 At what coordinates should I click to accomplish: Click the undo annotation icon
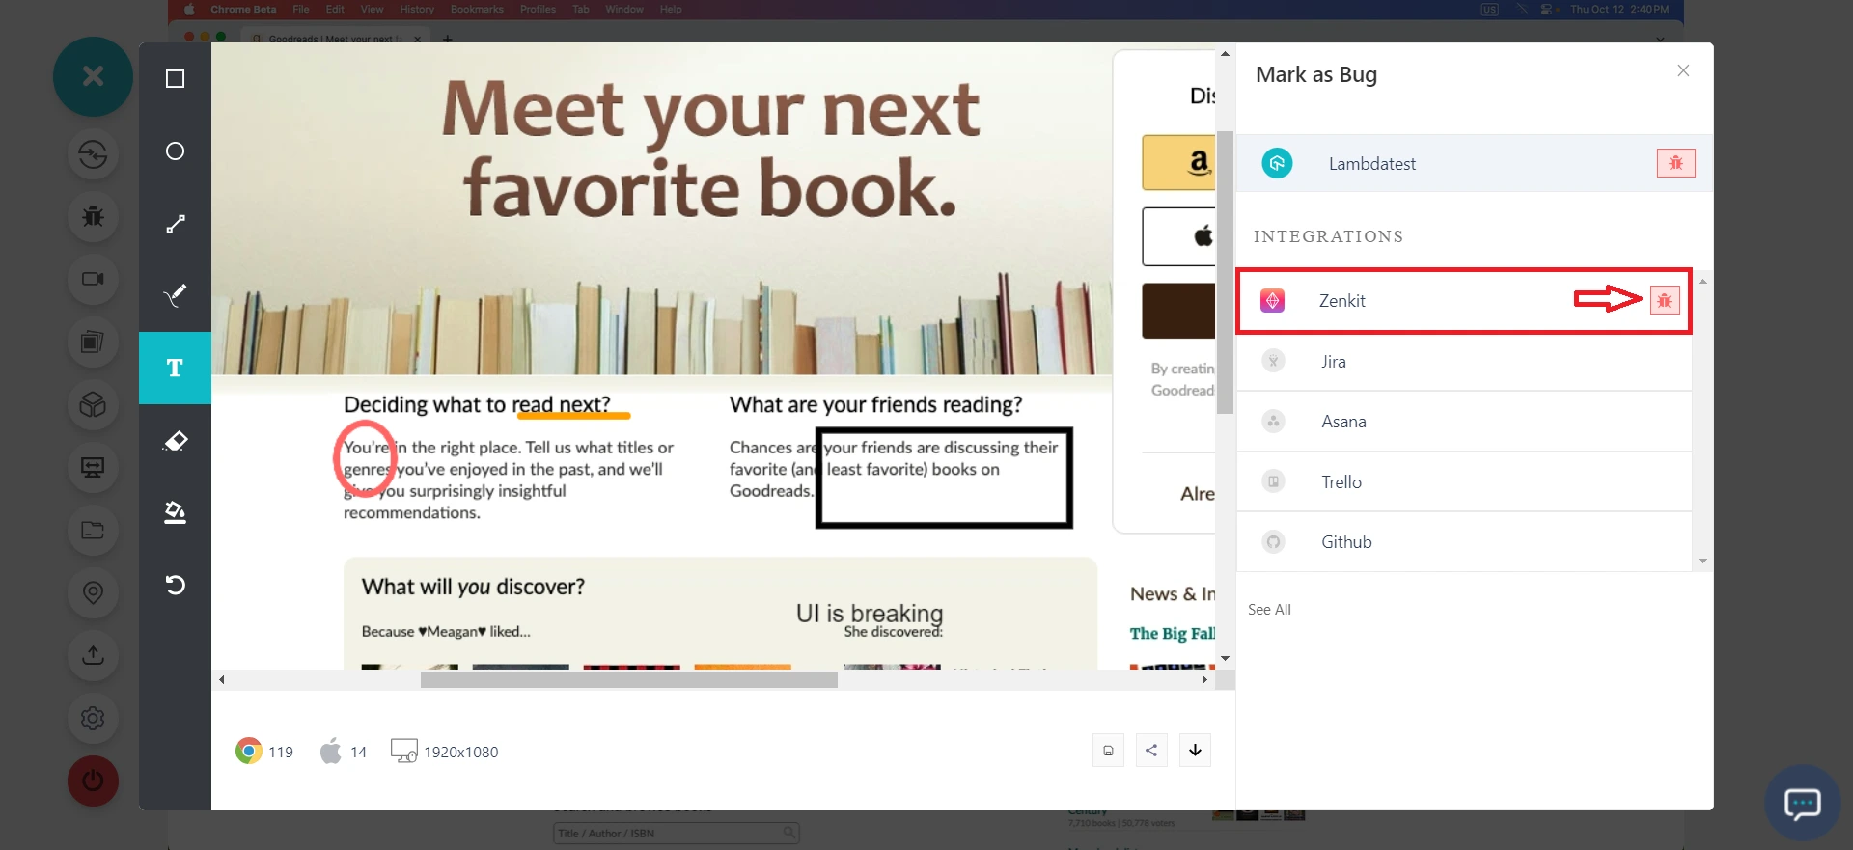pyautogui.click(x=175, y=585)
